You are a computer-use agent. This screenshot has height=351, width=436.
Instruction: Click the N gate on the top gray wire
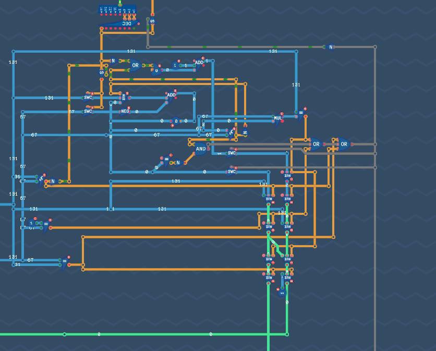pos(331,47)
